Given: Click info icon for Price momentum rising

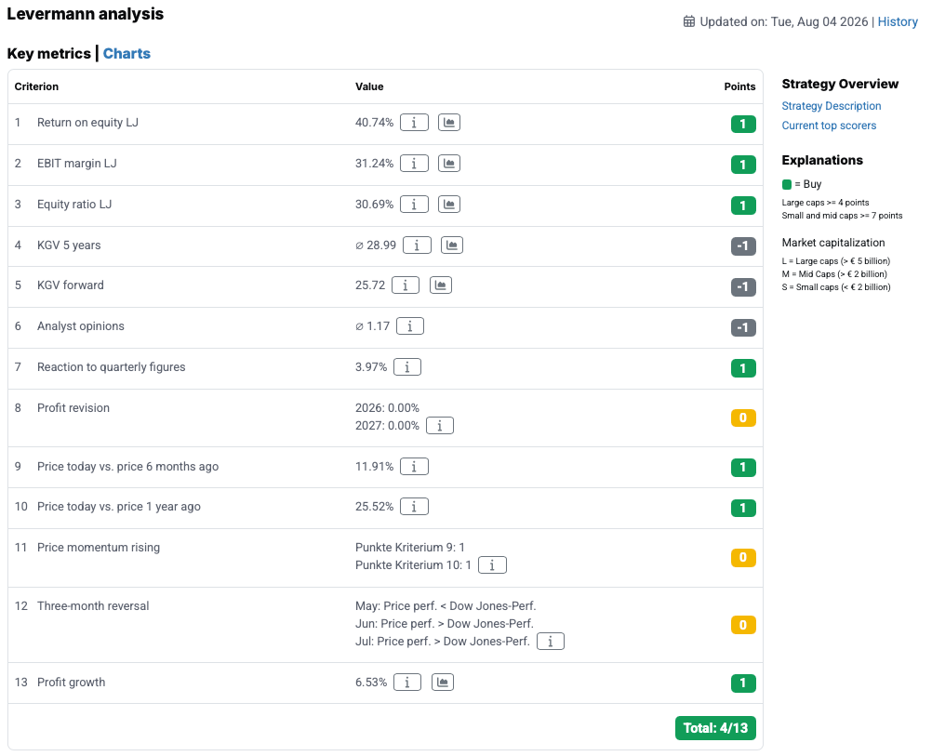Looking at the screenshot, I should point(492,565).
